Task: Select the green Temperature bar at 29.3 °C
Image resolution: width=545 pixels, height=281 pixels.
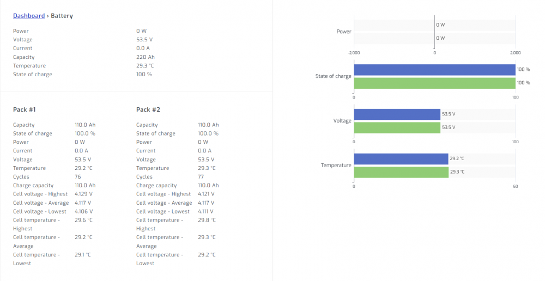Action: [401, 172]
